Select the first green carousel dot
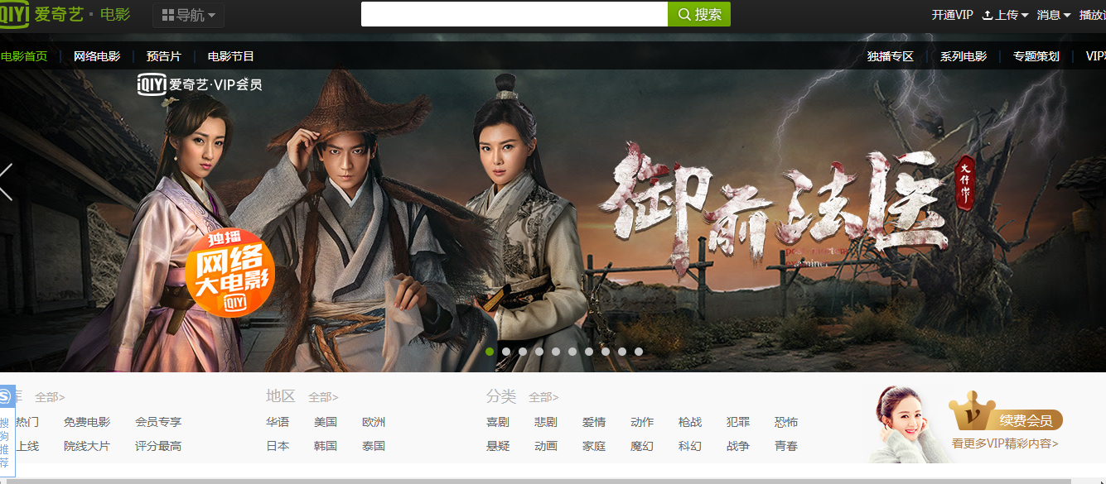Screen dimensions: 1106x484 coord(490,352)
